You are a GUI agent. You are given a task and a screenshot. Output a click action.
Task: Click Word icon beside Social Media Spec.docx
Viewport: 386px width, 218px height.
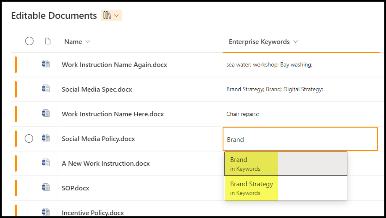[46, 89]
